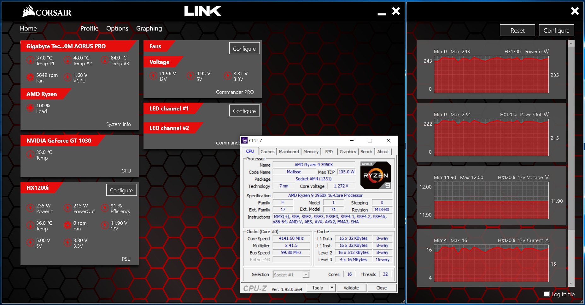Click the HX1200i 3.30 V 3.3V icon
The height and width of the screenshot is (305, 585).
click(67, 242)
